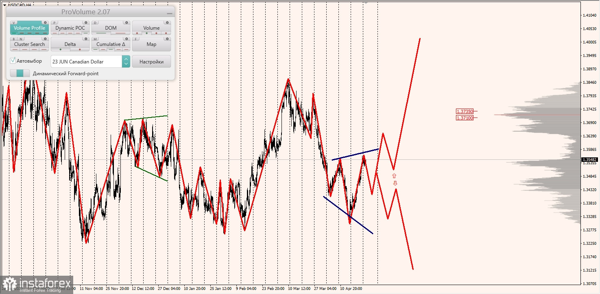The image size is (600, 294).
Task: Click the M hotkey tab on Cumulative Δ
Action: click(95, 39)
